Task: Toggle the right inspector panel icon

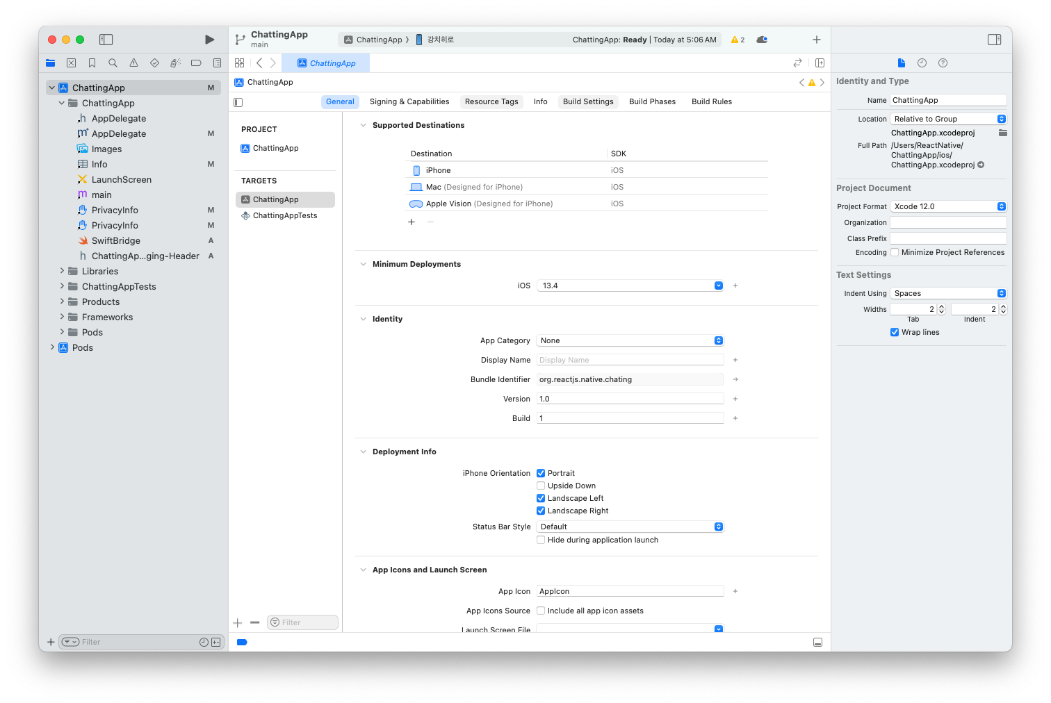Action: coord(994,40)
